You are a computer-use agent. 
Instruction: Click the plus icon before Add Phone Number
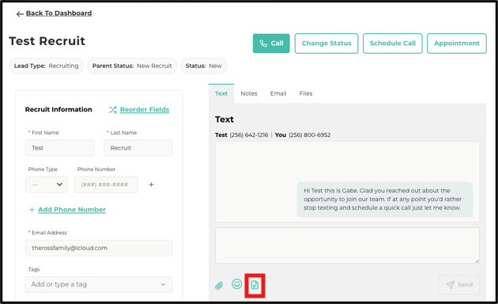[x=32, y=210]
